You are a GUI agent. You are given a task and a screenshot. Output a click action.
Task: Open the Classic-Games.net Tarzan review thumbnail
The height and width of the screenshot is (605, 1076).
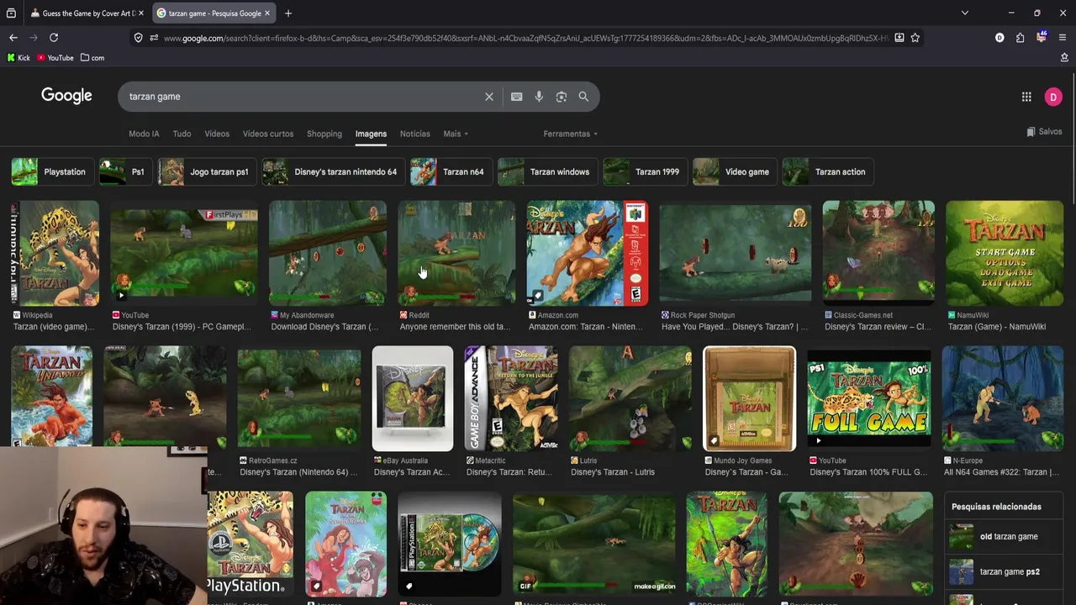coord(878,253)
